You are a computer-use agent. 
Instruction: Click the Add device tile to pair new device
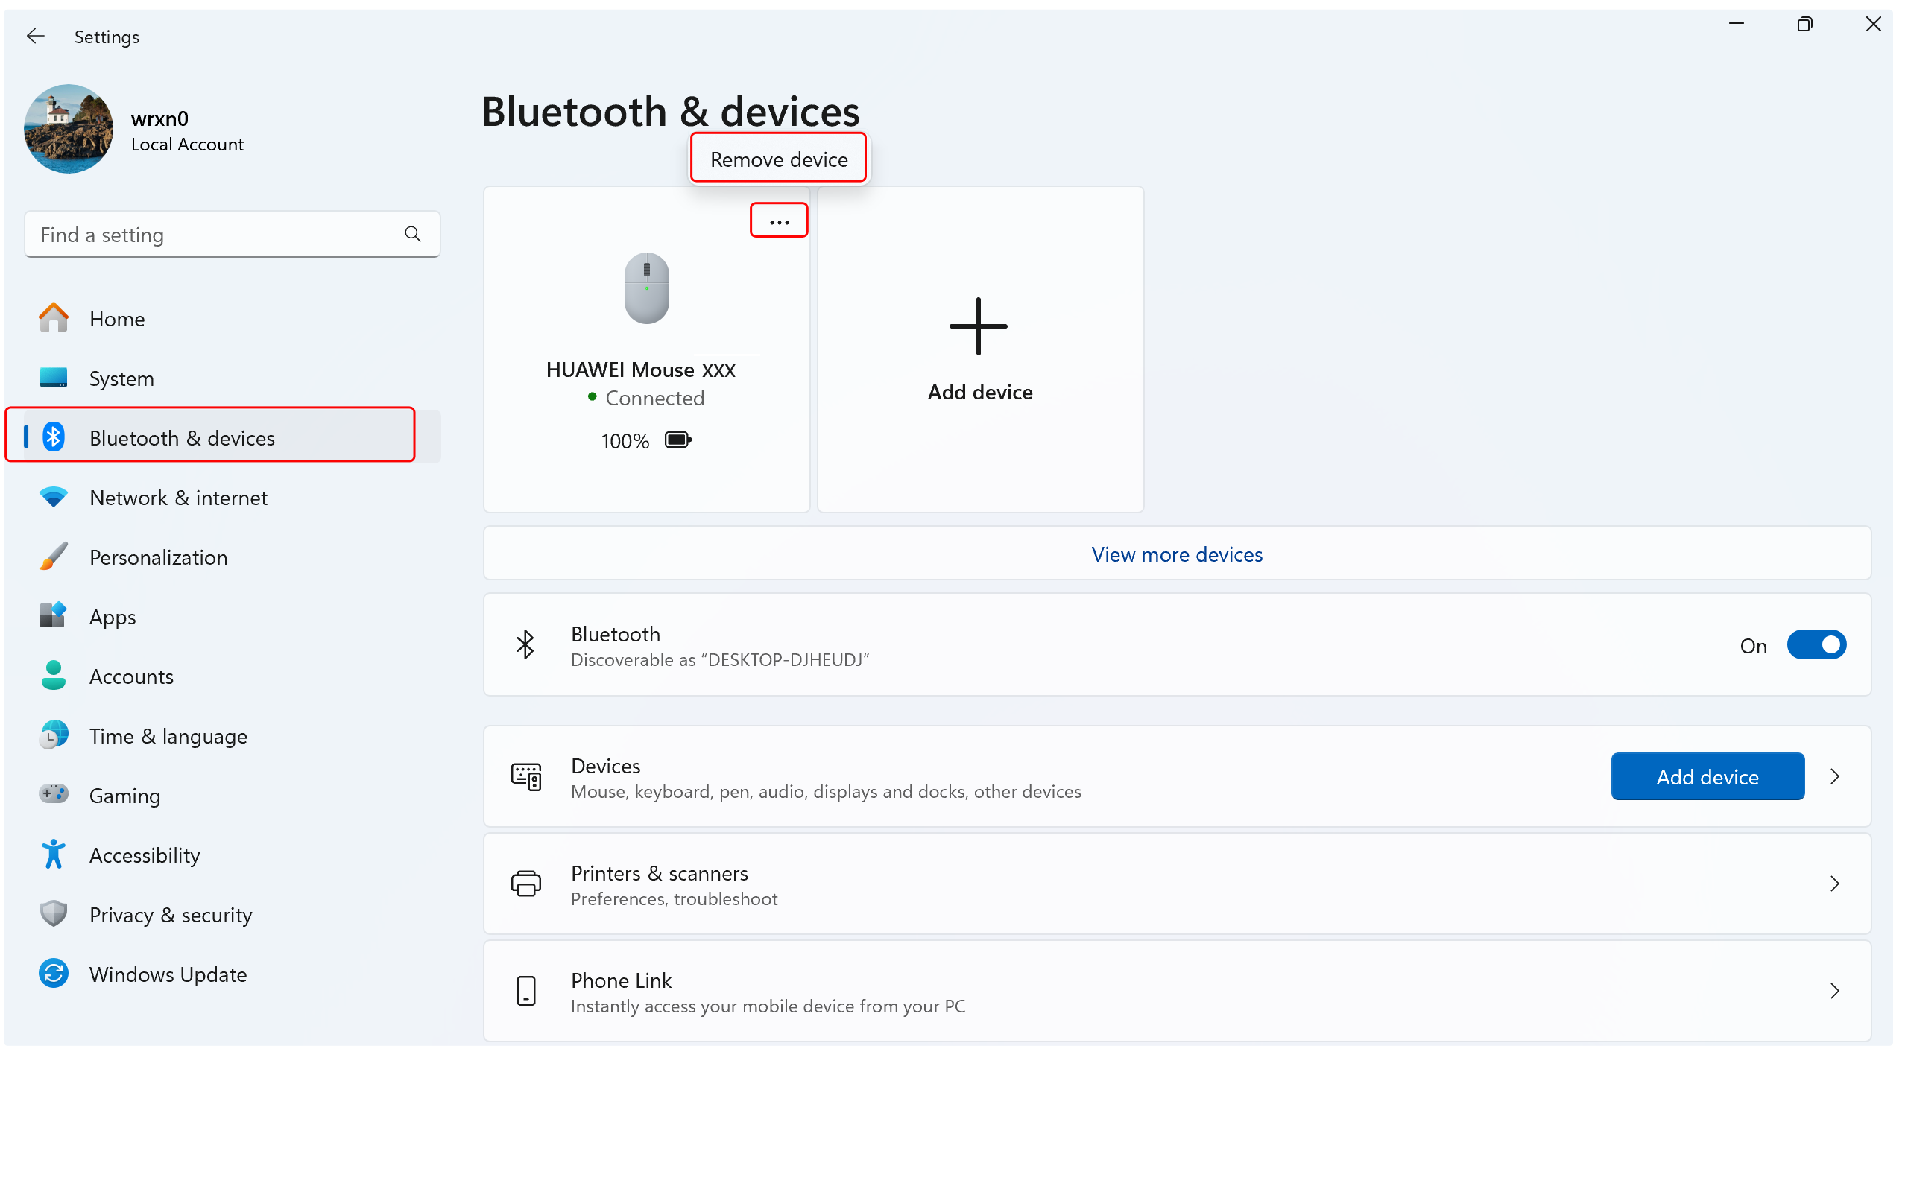coord(979,349)
